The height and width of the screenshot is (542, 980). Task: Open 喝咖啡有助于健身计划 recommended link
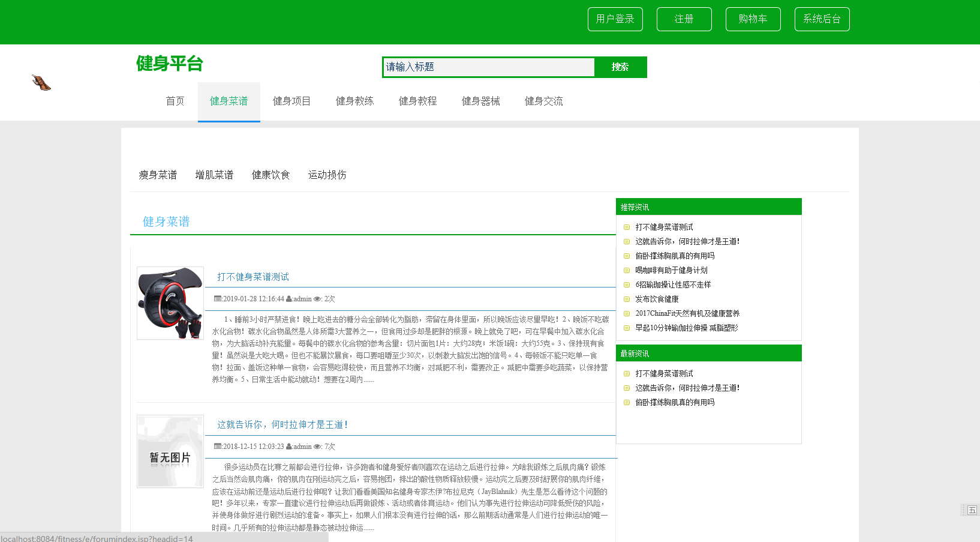671,270
